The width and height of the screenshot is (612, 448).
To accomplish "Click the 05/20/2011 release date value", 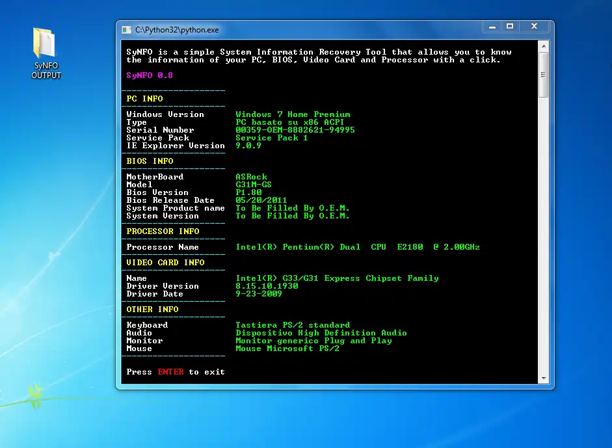I will [261, 200].
